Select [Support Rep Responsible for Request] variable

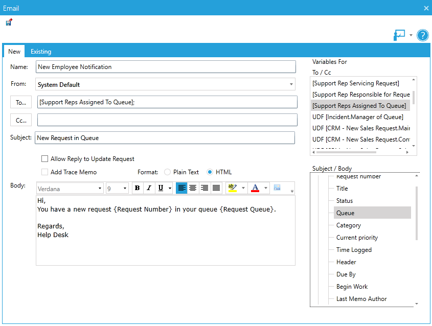pyautogui.click(x=360, y=95)
